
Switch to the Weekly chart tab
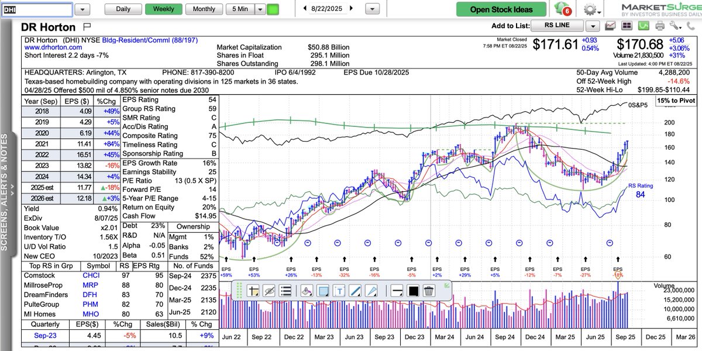pyautogui.click(x=163, y=9)
